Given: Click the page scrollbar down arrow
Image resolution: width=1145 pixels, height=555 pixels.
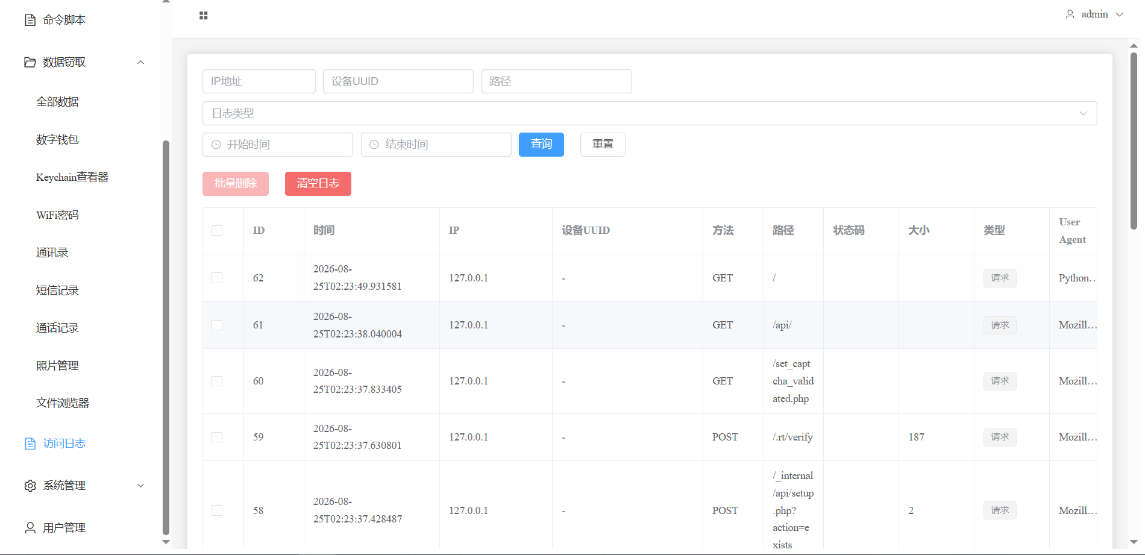Looking at the screenshot, I should pos(1134,542).
